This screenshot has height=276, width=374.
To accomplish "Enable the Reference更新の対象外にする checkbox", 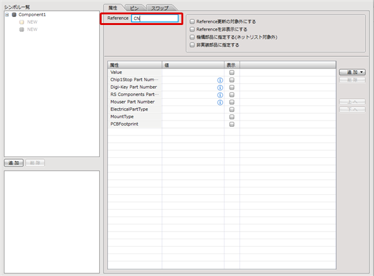I will click(192, 21).
